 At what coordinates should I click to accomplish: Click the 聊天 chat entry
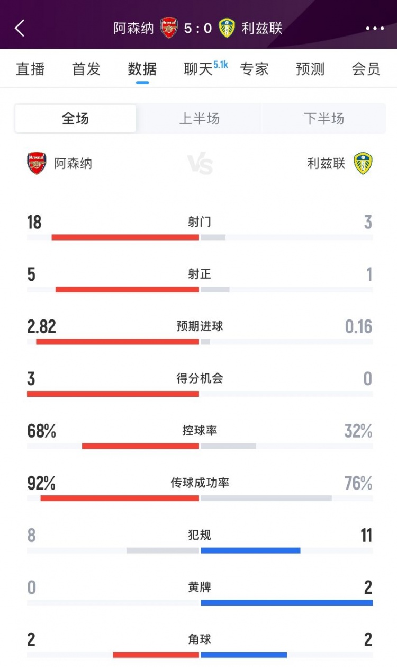click(197, 69)
